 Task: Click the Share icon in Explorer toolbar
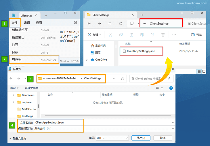coord(152,35)
